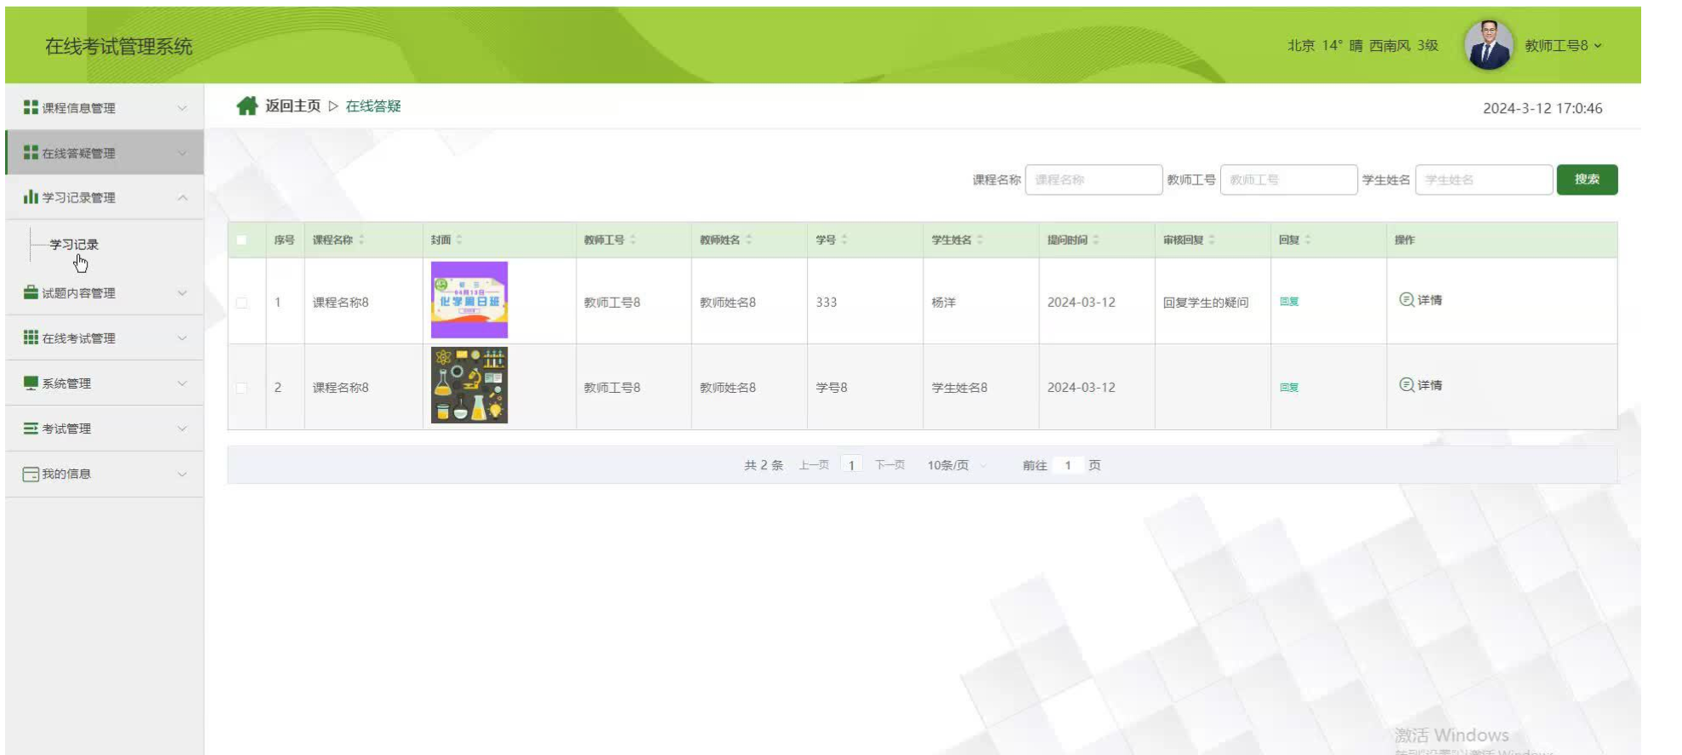Sort by 课程名称 column arrows
This screenshot has height=755, width=1682.
click(x=361, y=240)
